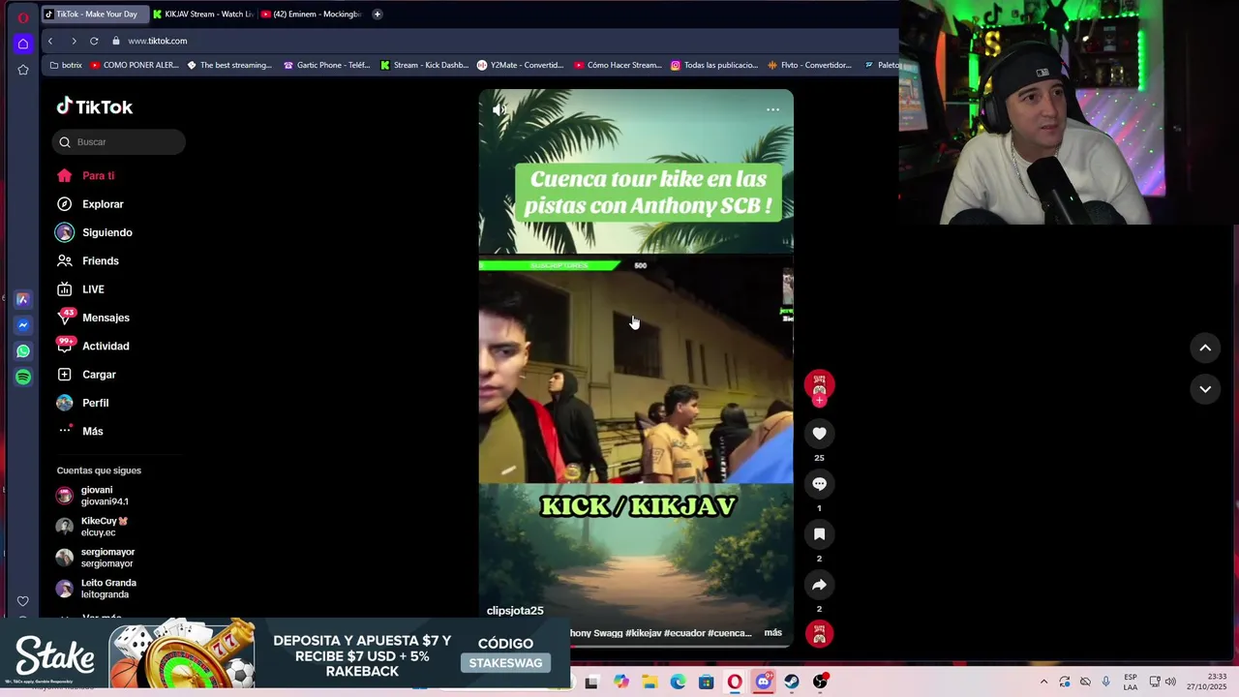Open Stream - Kick Dashboard bookmark
This screenshot has height=697, width=1239.
(425, 65)
